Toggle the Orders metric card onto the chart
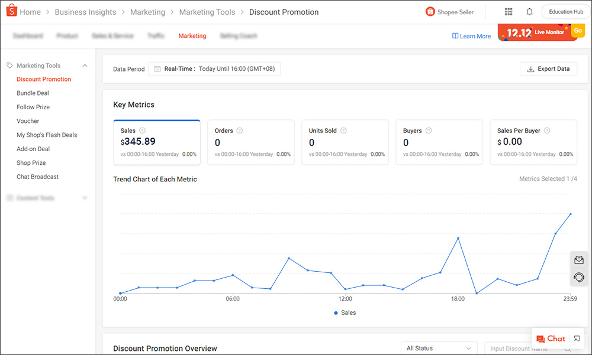The image size is (592, 355). point(251,142)
